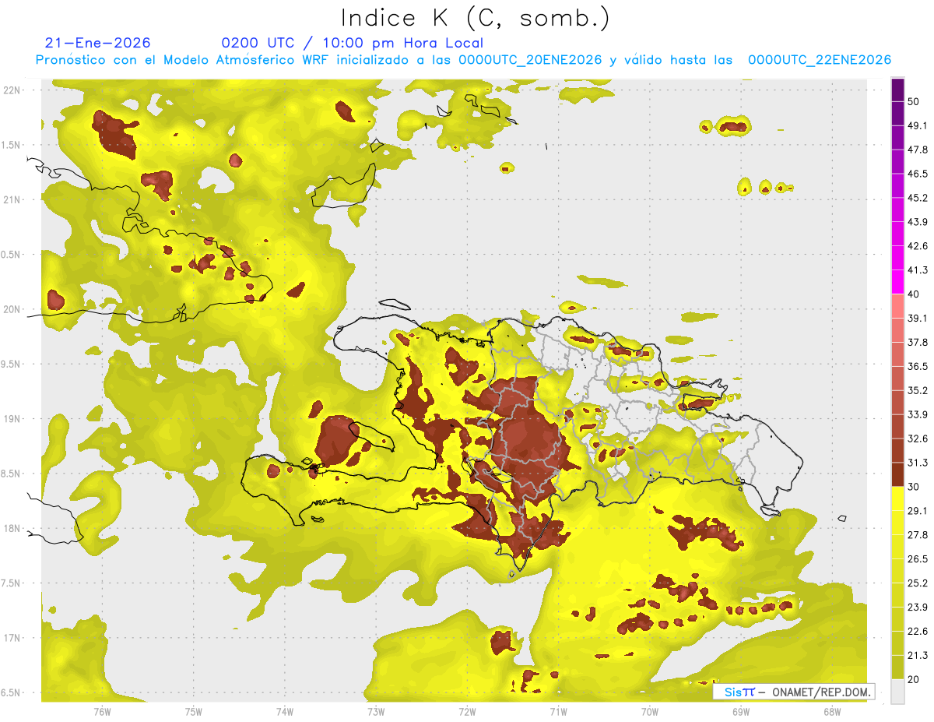The width and height of the screenshot is (934, 722).
Task: Select the colorbar value '36.5'
Action: [x=918, y=366]
